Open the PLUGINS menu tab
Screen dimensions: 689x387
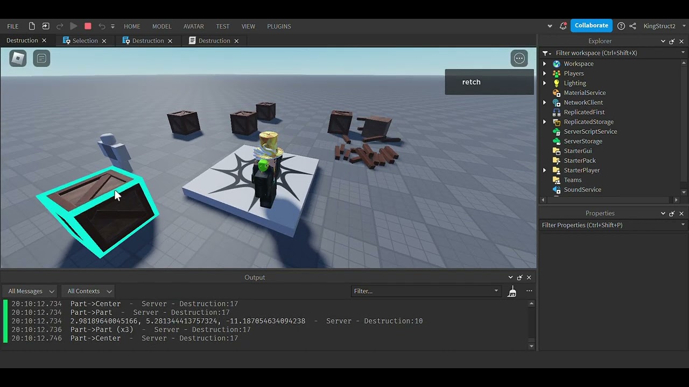pyautogui.click(x=279, y=26)
